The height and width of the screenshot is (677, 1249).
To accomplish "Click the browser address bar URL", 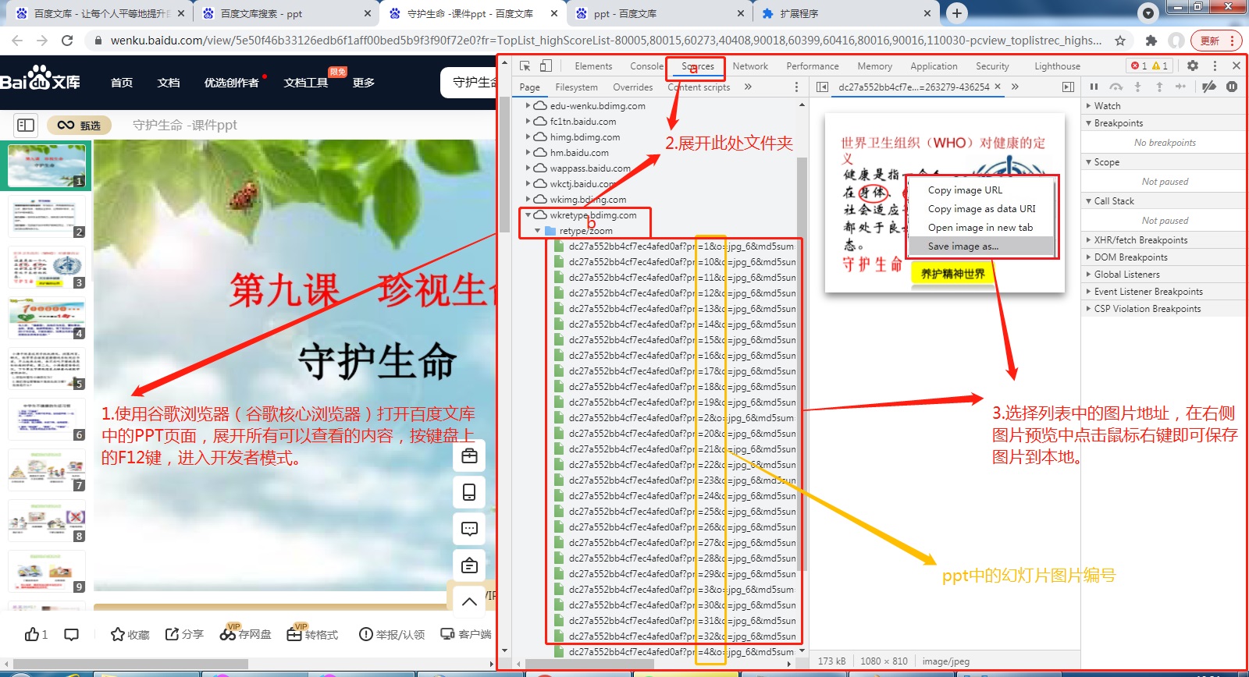I will [606, 41].
